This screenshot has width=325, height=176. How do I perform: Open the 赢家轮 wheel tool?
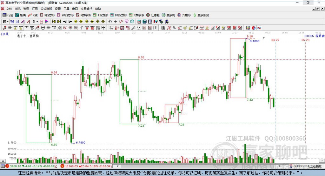tap(169, 15)
